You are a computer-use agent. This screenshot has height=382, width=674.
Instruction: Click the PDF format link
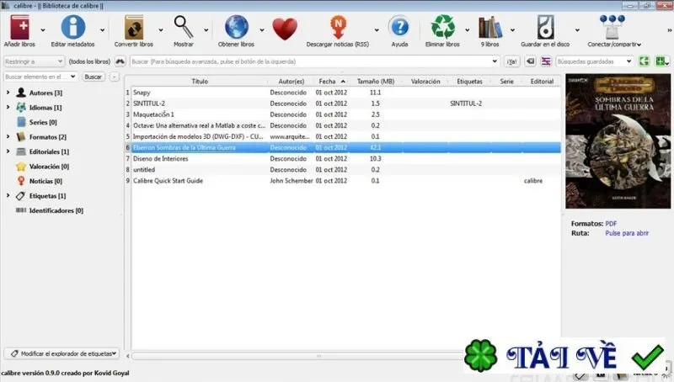pyautogui.click(x=611, y=224)
